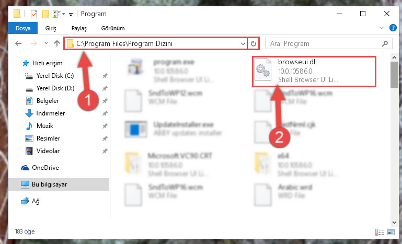Refresh the current folder view
The image size is (402, 244).
(x=254, y=43)
